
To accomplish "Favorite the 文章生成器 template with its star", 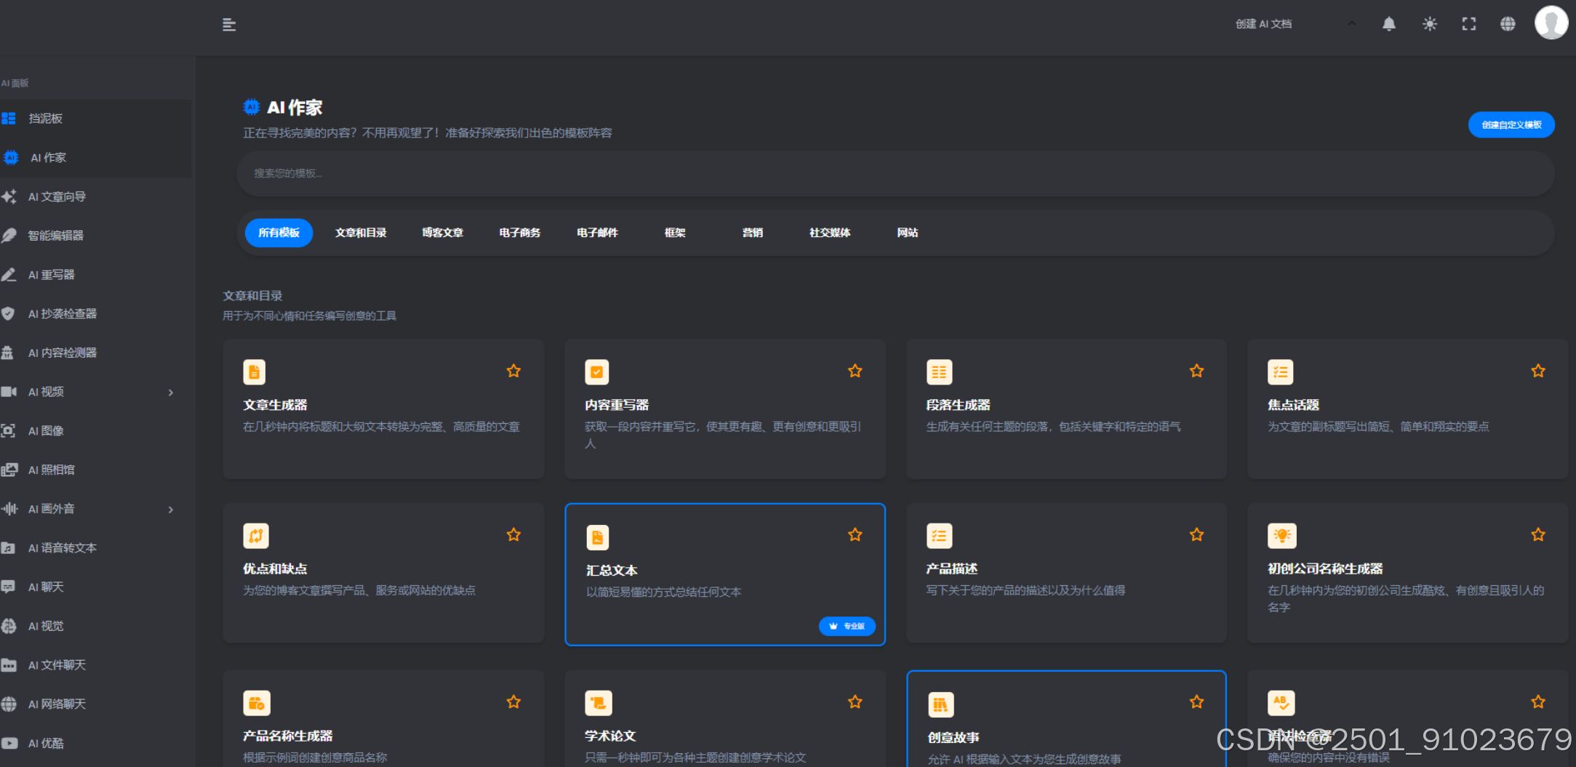I will 513,371.
